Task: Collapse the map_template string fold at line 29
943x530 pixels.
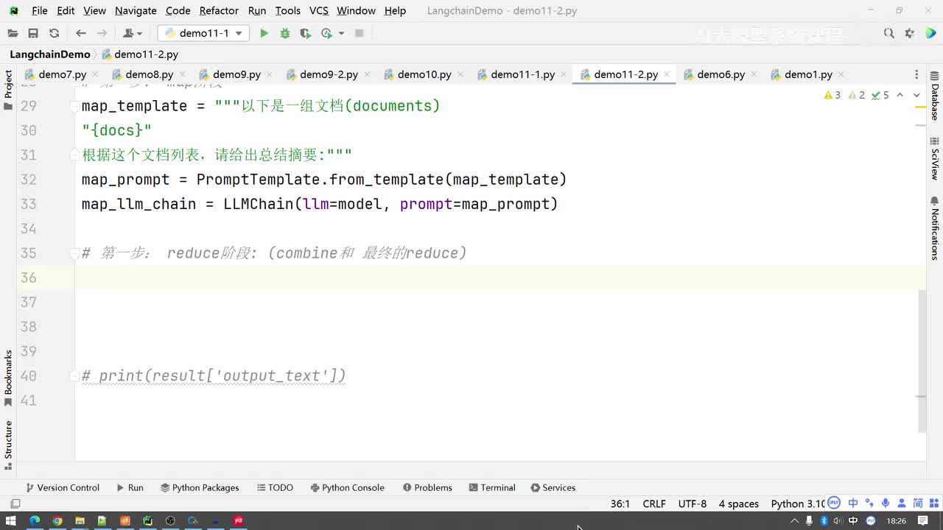Action: tap(74, 106)
